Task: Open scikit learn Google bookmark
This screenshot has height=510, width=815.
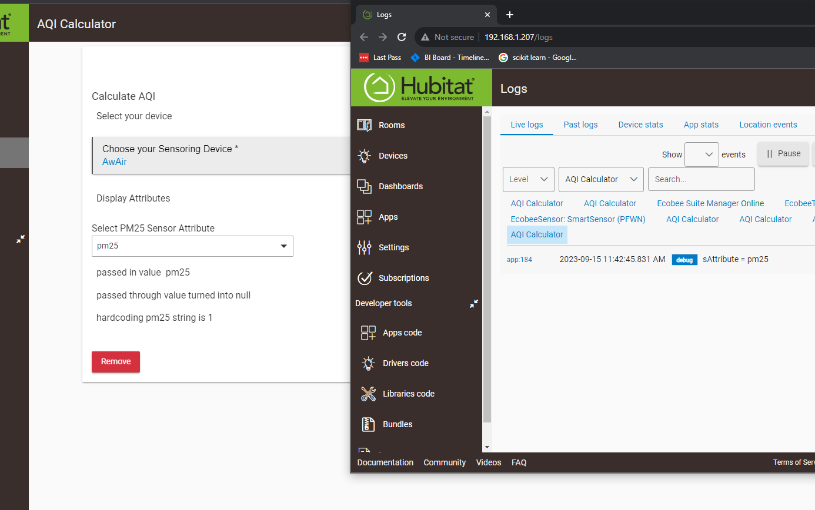Action: (537, 57)
